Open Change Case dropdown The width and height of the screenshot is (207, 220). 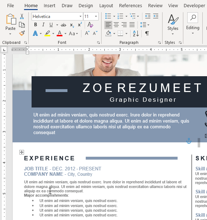tap(74, 33)
